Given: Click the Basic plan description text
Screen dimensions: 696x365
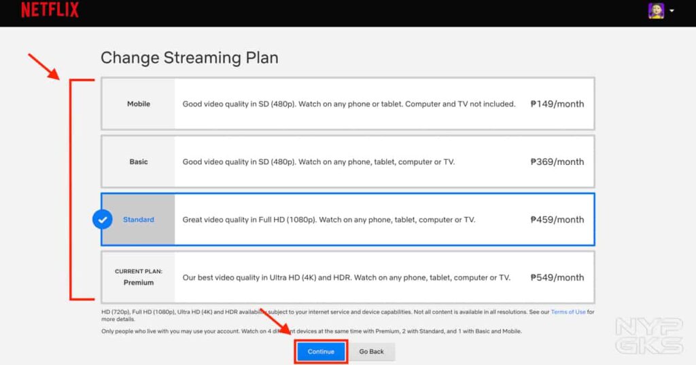Looking at the screenshot, I should tap(319, 162).
